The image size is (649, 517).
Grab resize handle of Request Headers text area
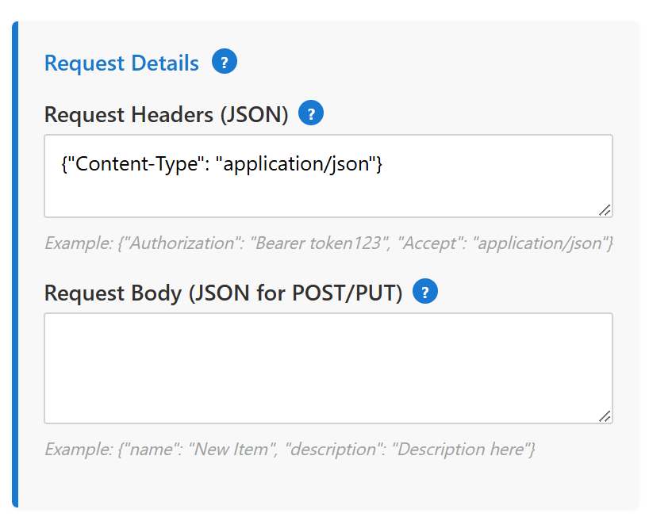[605, 210]
